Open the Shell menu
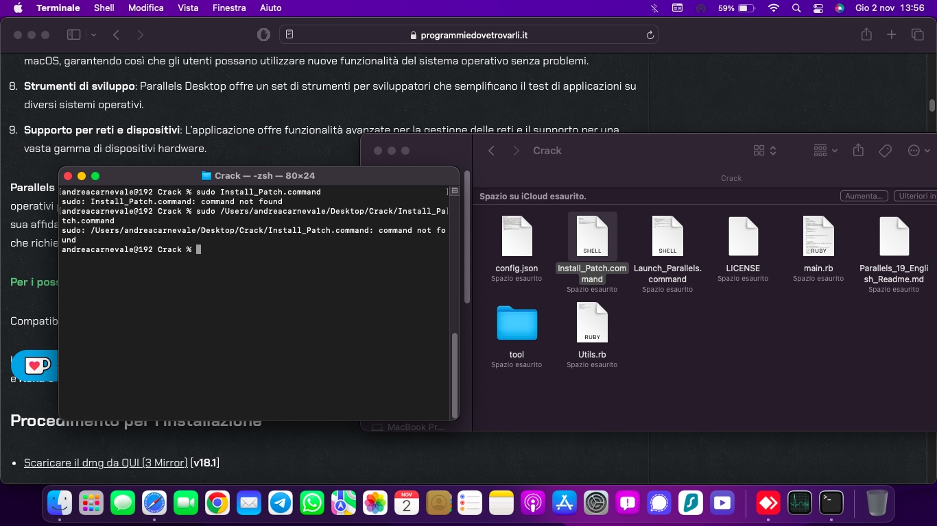The height and width of the screenshot is (526, 937). click(104, 8)
